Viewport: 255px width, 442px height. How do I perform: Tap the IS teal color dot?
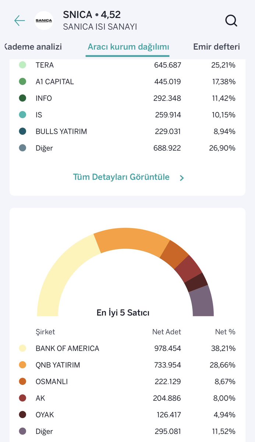click(x=22, y=115)
